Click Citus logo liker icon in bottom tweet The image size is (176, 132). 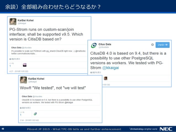35,114
